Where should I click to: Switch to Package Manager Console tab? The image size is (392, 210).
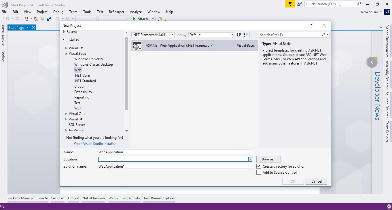[28, 198]
